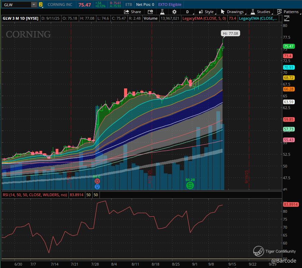Image resolution: width=302 pixels, height=268 pixels.
Task: Click the cyan 70.93 EMA price label
Action: 289,67
